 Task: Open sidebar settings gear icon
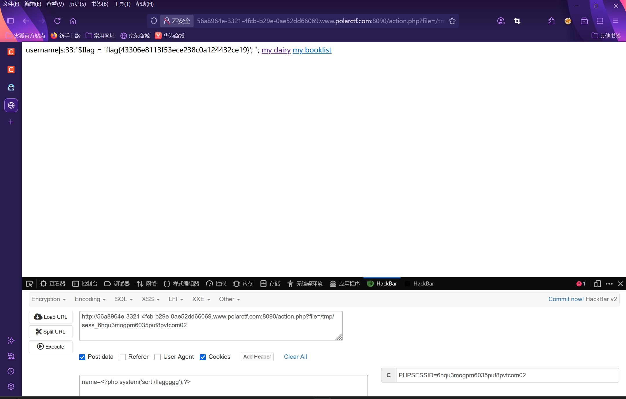(x=11, y=386)
